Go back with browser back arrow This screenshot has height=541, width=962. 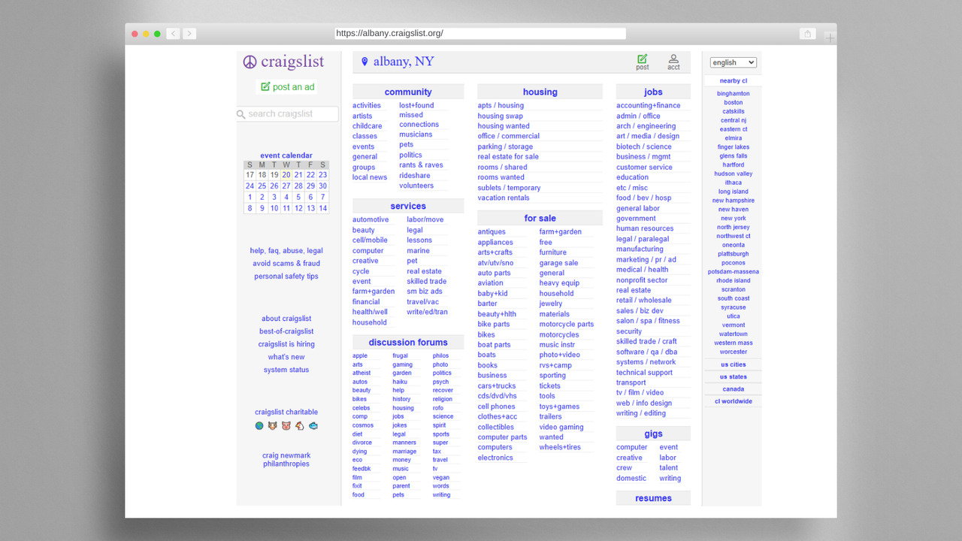point(173,34)
